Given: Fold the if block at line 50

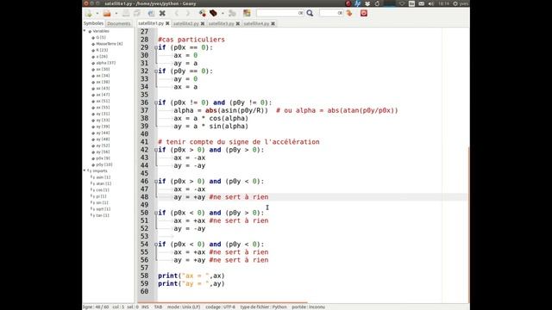Looking at the screenshot, I should point(156,213).
